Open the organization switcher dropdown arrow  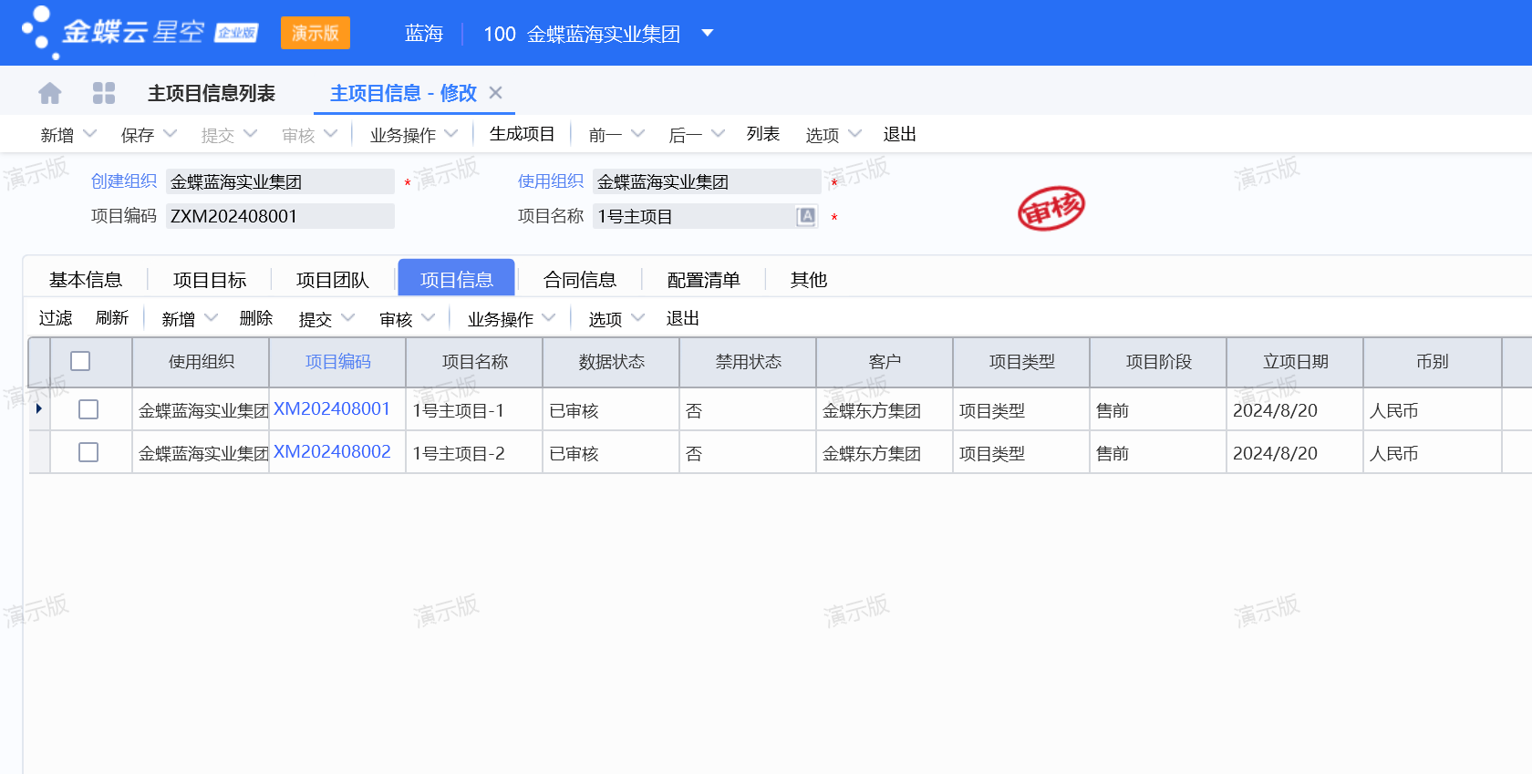[x=707, y=34]
